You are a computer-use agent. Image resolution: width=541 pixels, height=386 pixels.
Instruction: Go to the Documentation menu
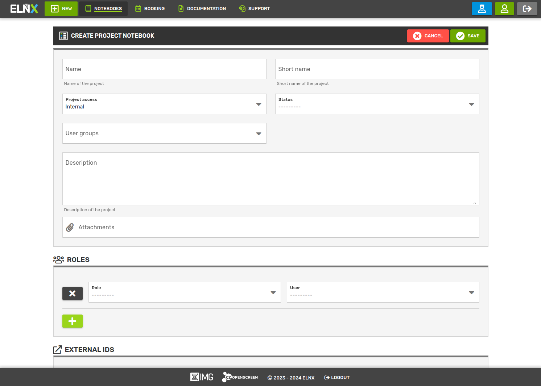coord(202,9)
